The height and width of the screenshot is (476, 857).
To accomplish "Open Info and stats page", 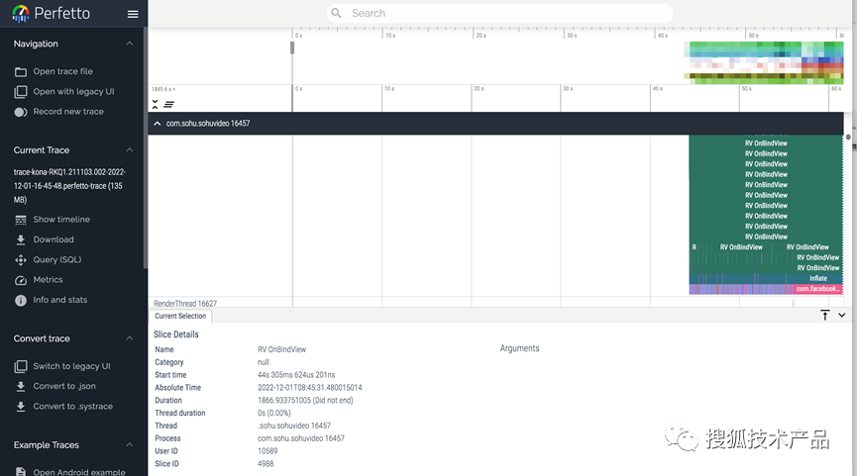I will (60, 300).
